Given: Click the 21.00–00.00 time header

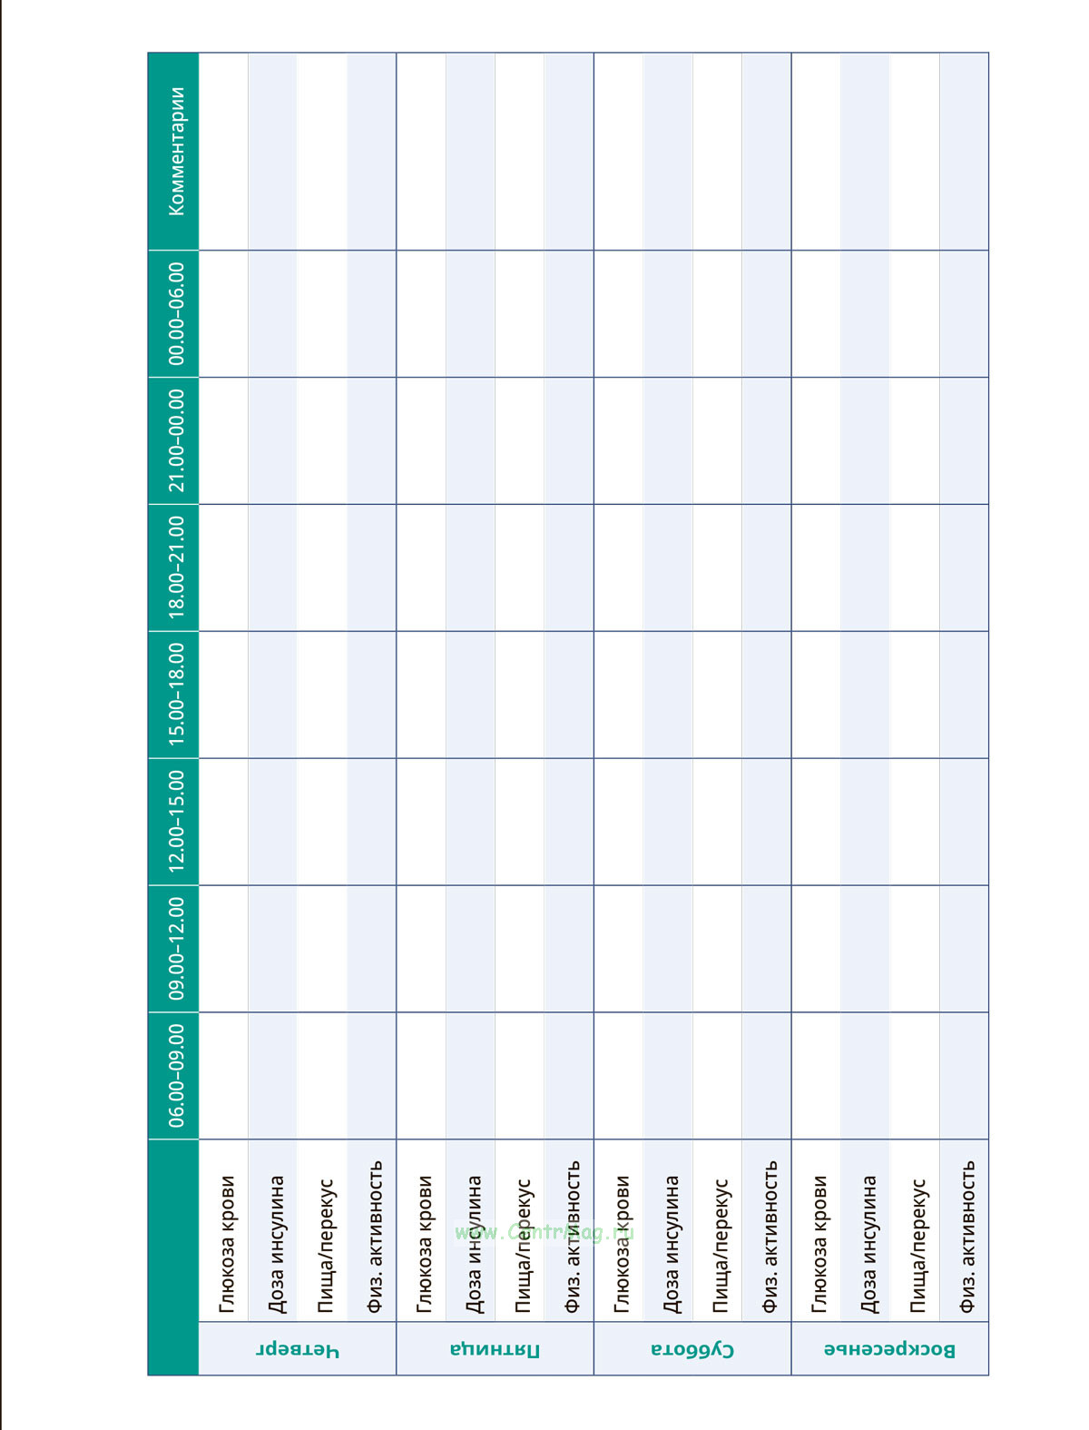Looking at the screenshot, I should (x=175, y=440).
